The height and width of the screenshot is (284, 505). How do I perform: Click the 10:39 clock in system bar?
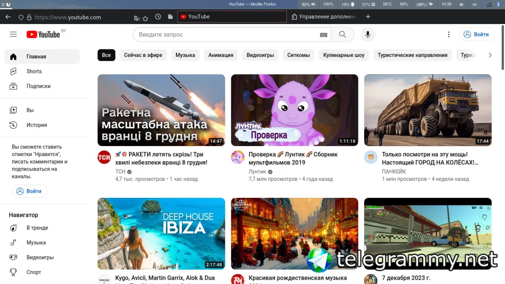[x=447, y=4]
